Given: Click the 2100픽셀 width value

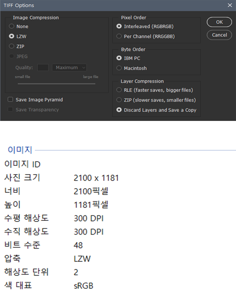Looking at the screenshot, I should [91, 192].
